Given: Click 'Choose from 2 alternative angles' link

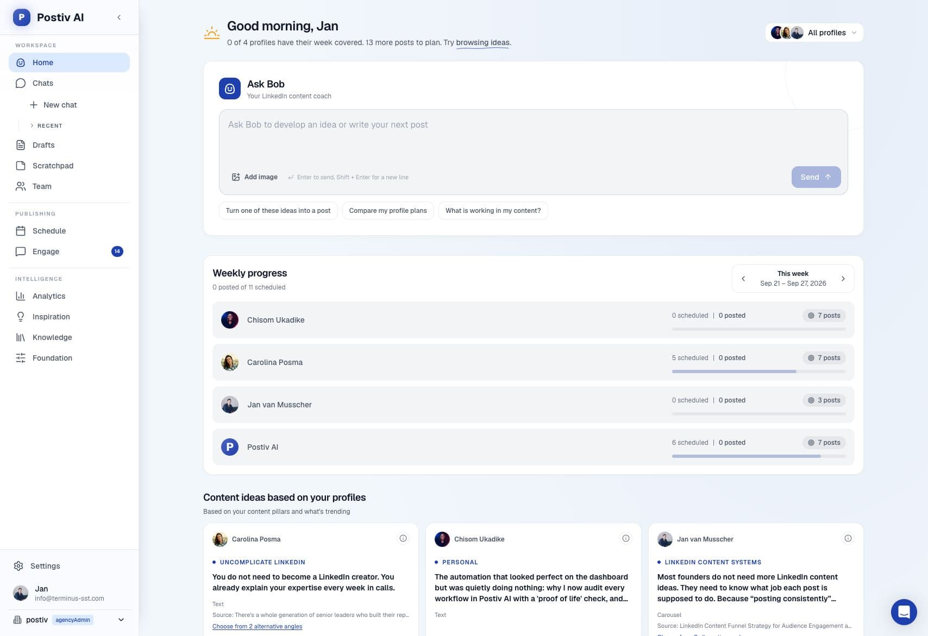Looking at the screenshot, I should click(257, 626).
